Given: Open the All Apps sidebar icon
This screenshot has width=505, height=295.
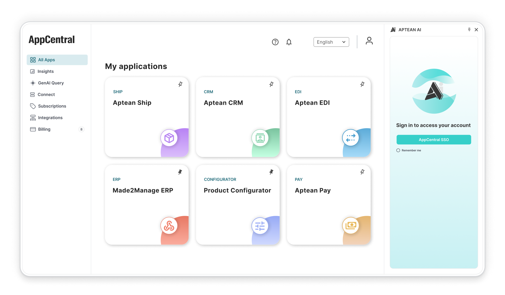Looking at the screenshot, I should click(33, 60).
